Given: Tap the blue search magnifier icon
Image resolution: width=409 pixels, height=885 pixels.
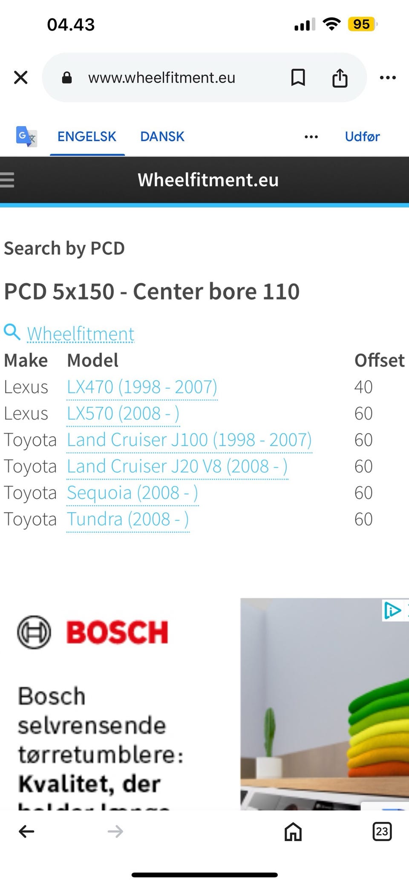Looking at the screenshot, I should pyautogui.click(x=12, y=332).
